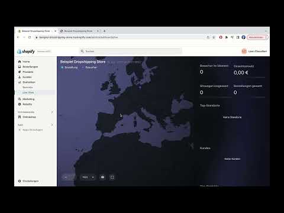Open the browser three-dot menu

pos(266,37)
